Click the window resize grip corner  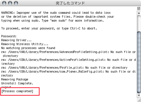139,100
